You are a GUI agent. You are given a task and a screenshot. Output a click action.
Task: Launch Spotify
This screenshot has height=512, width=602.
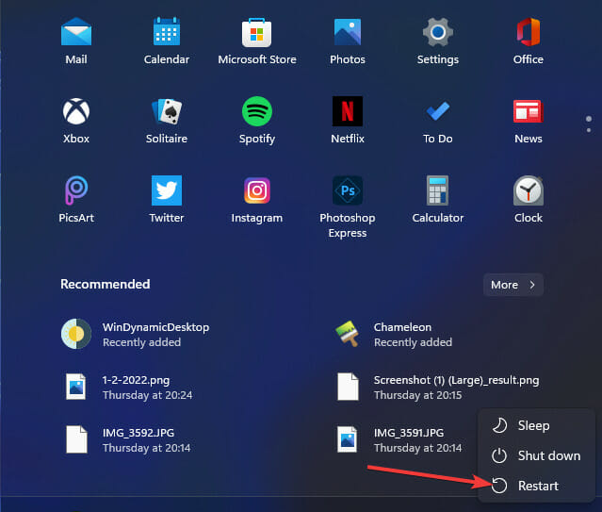click(x=257, y=120)
